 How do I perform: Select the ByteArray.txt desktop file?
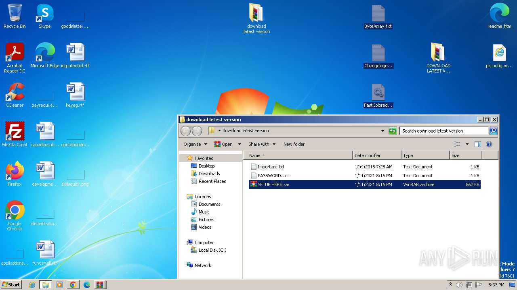[x=378, y=17]
